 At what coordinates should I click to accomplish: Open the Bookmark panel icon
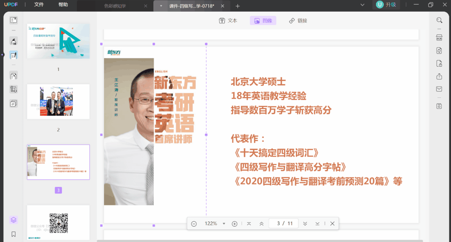[x=13, y=234]
